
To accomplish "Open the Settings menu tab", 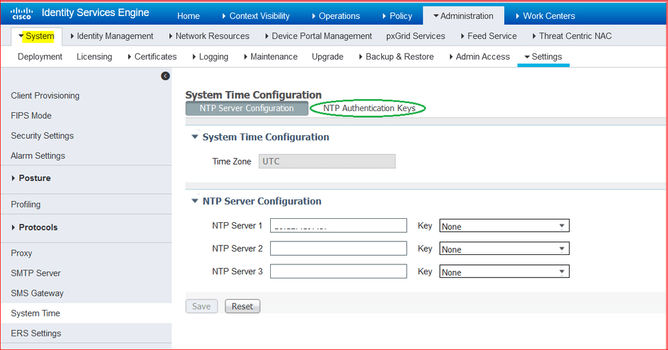I will click(543, 57).
